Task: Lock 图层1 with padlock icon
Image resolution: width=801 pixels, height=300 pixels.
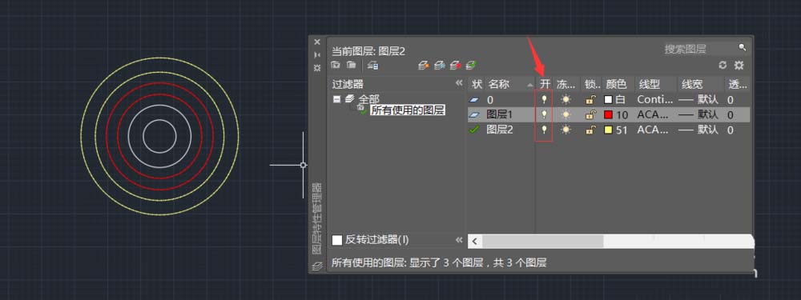Action: click(590, 114)
